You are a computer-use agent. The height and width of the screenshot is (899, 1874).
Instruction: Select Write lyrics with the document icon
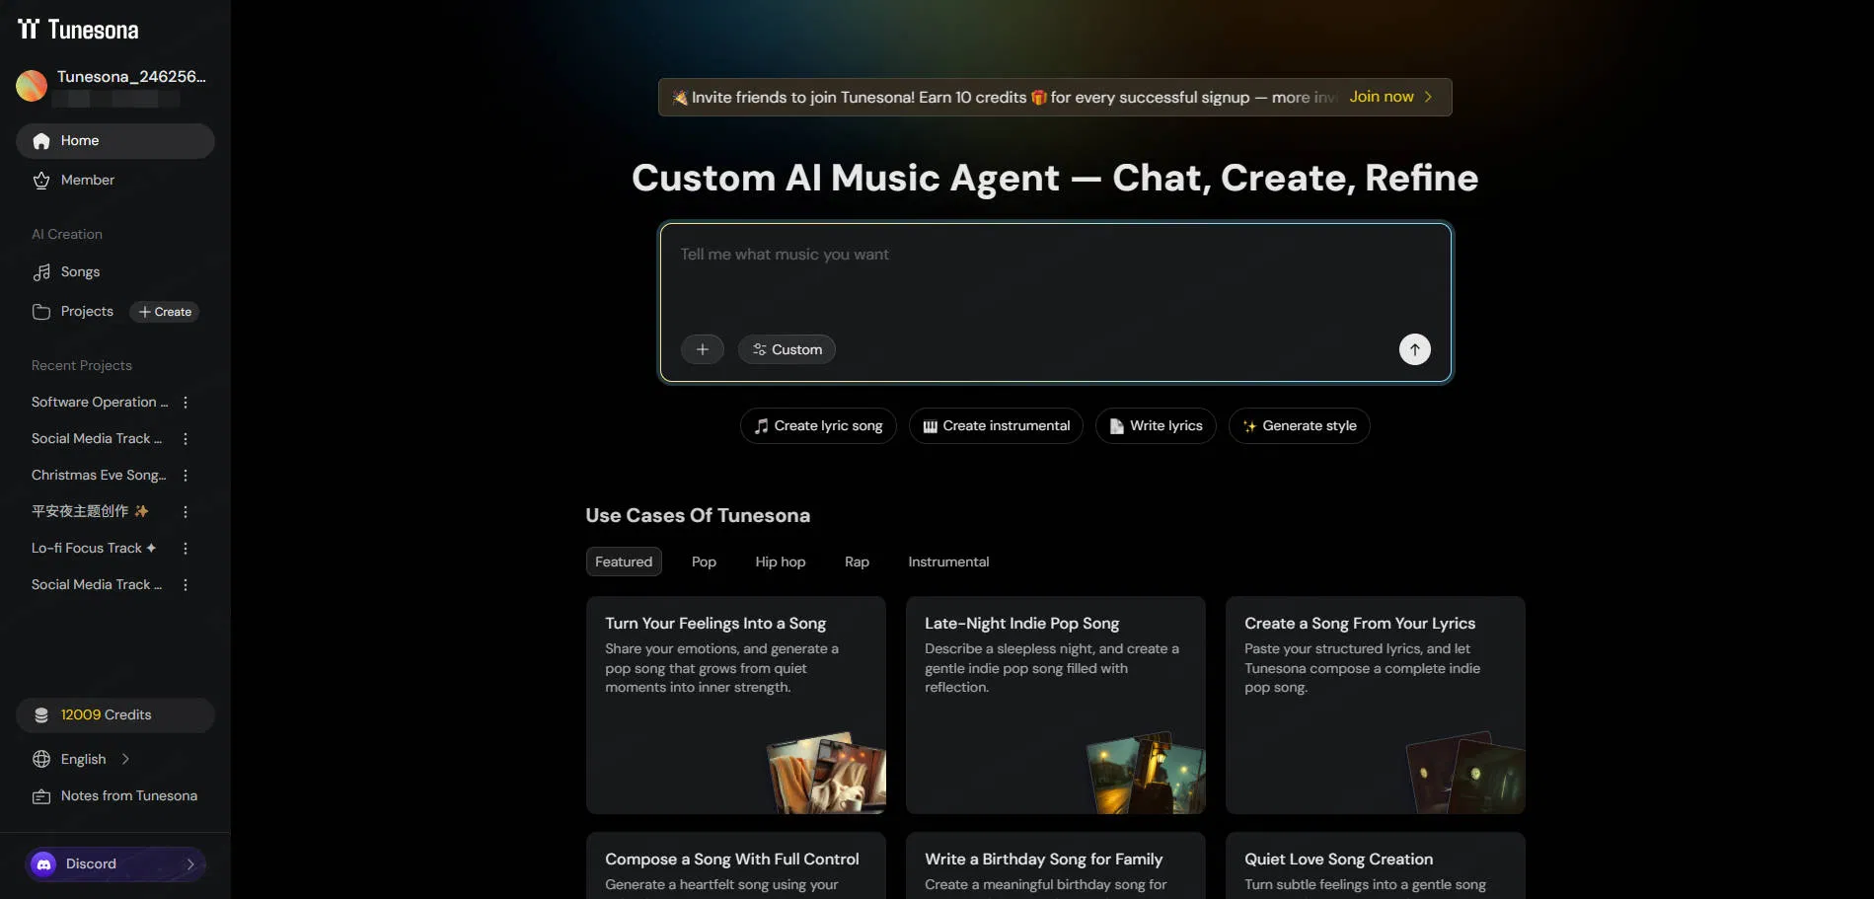(1156, 425)
